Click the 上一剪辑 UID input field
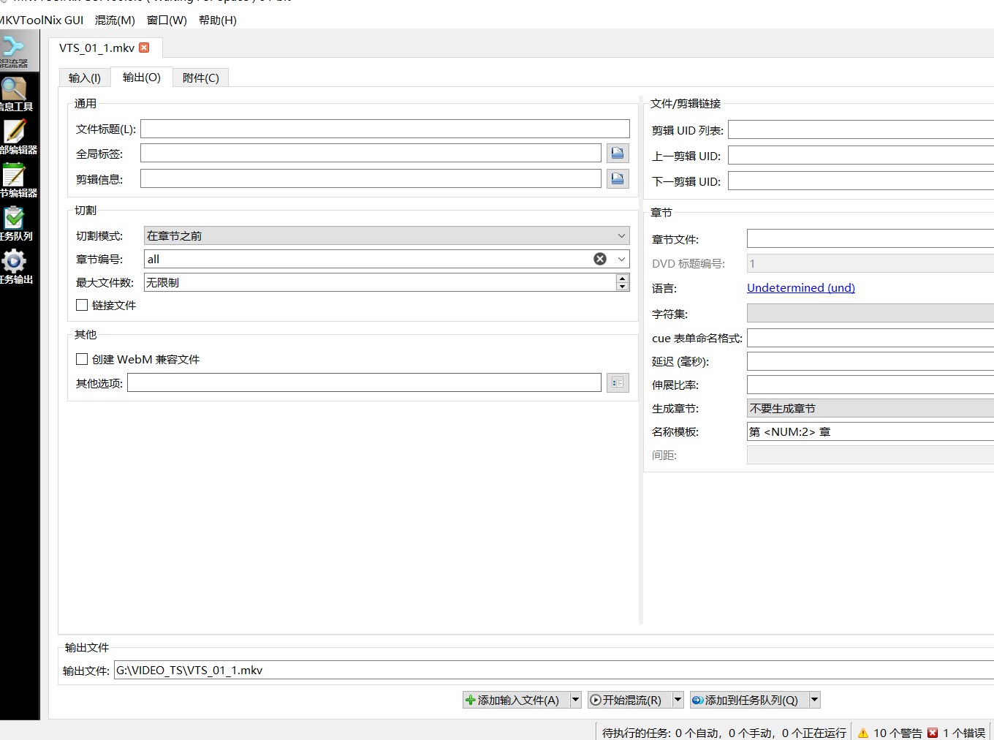The image size is (994, 740). point(861,155)
